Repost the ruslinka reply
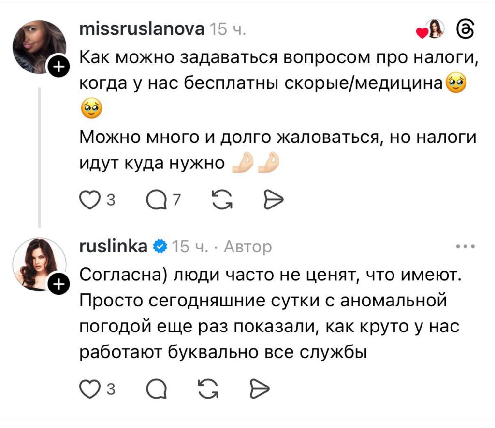495x428 pixels. click(x=208, y=387)
